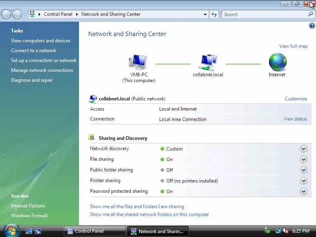This screenshot has width=316, height=237.
Task: Show all shared network folders on this computer
Action: 150,214
